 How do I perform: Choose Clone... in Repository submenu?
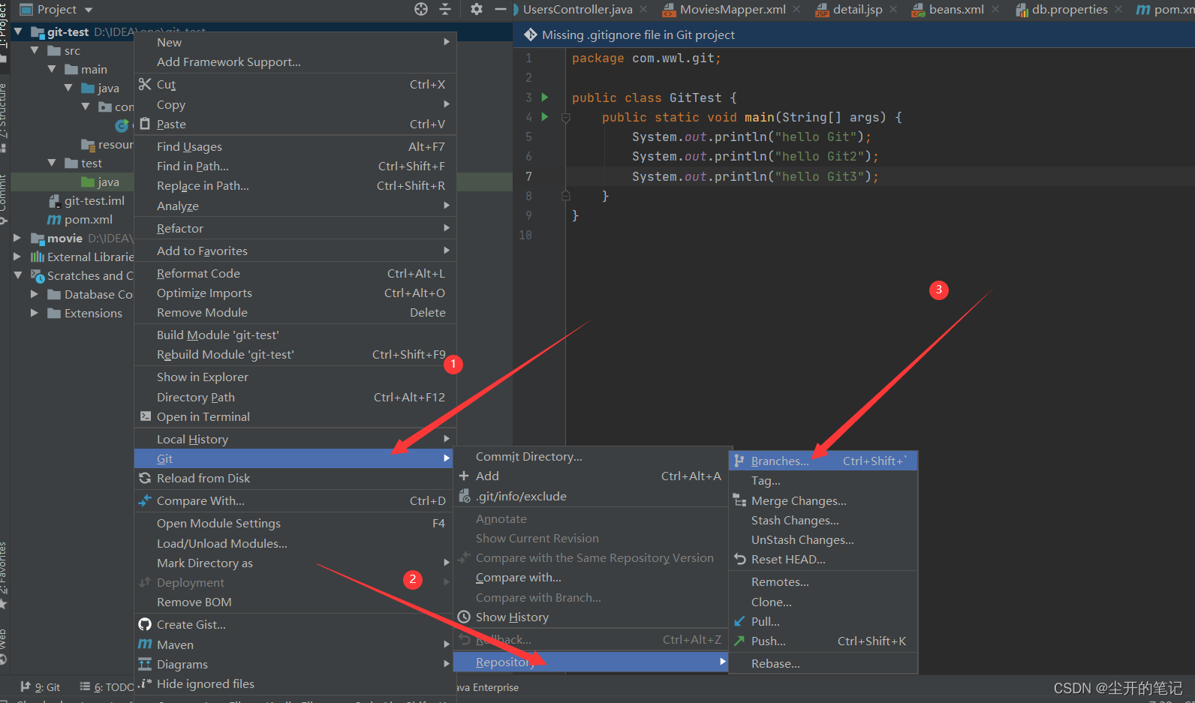coord(823,602)
